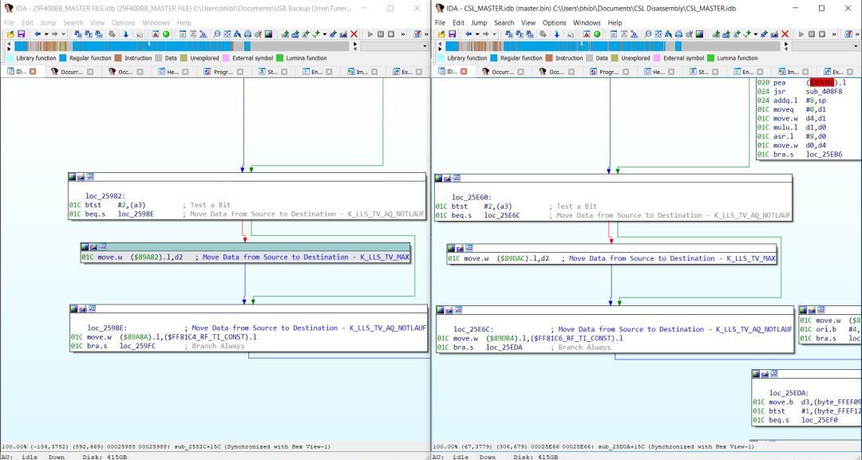Viewport: 862px width, 460px height.
Task: Click first node icon on loc_25982 block header
Action: 72,177
